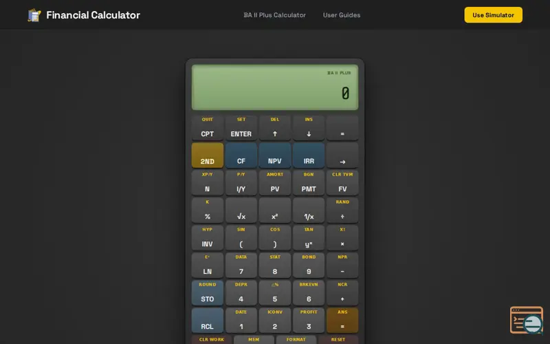
Task: Tap the multiplication × key
Action: pos(342,238)
